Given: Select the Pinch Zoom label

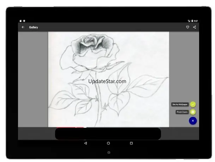Looking at the screenshot, I should pyautogui.click(x=182, y=112).
